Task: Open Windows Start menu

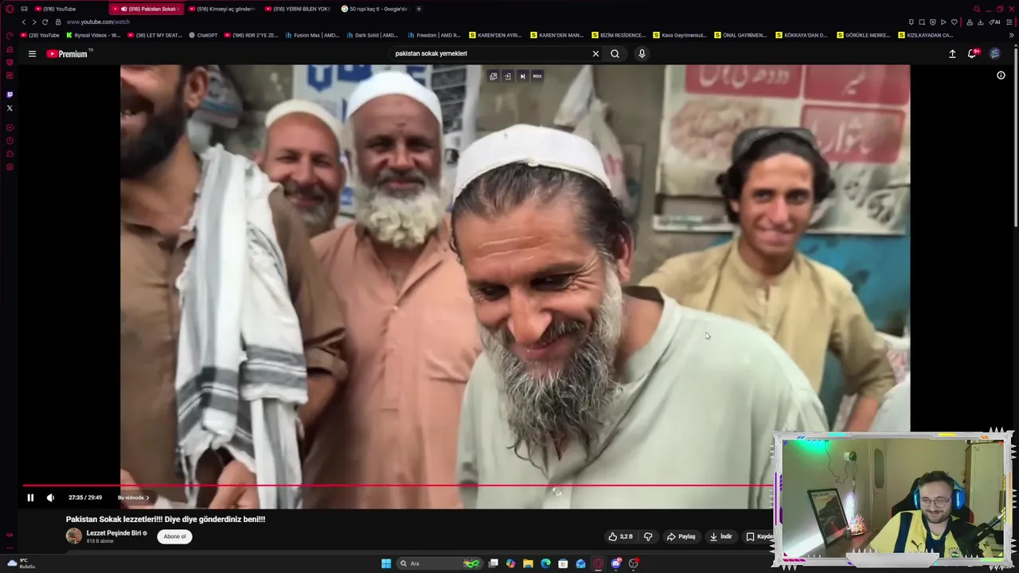Action: coord(386,563)
